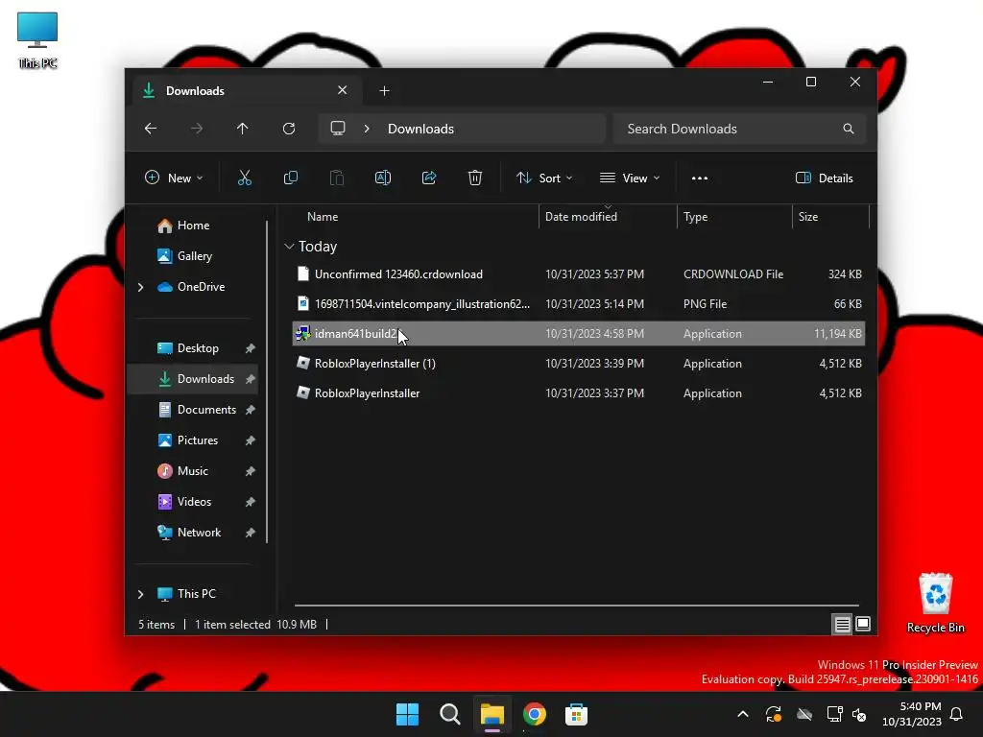Collapse the Today group

click(289, 247)
